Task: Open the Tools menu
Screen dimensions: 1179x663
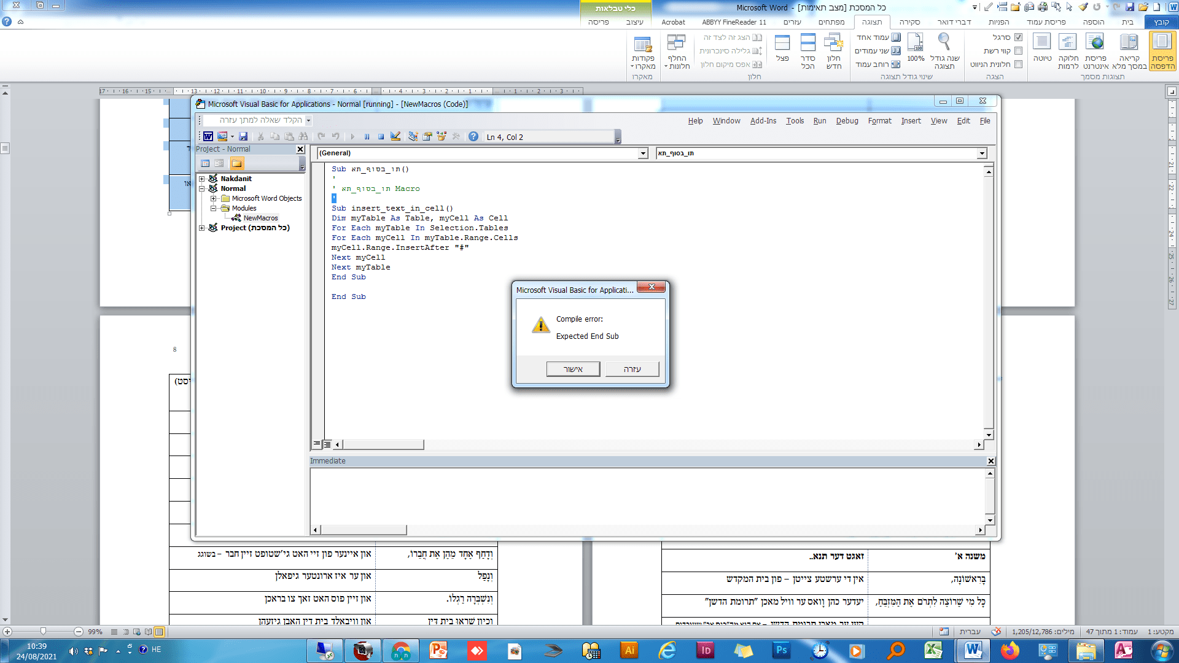Action: point(795,121)
